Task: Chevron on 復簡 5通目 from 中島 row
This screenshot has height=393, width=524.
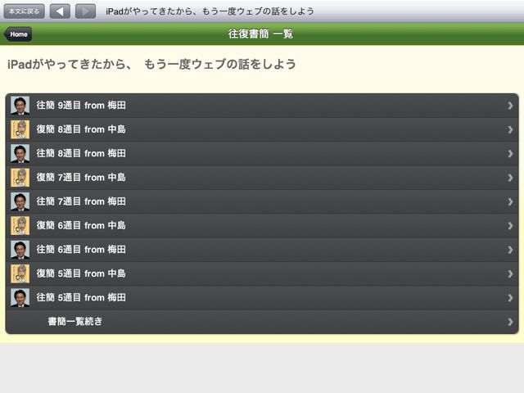Action: click(x=510, y=274)
